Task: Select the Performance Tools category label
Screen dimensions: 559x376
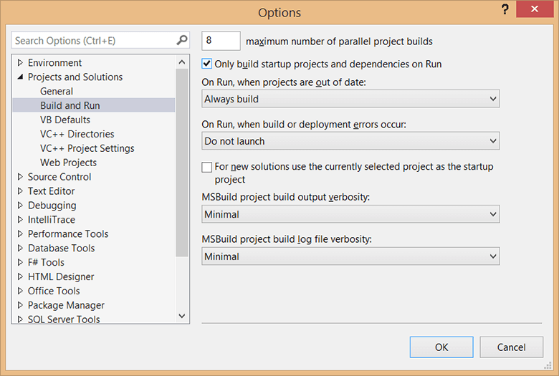Action: click(x=68, y=233)
